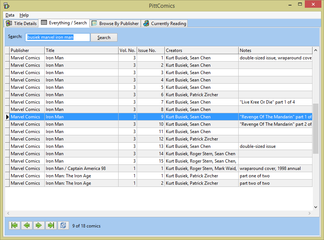
Task: Click 'Kurt Busiek, Patrick Zircher' in issue 6 row
Action: point(201,95)
